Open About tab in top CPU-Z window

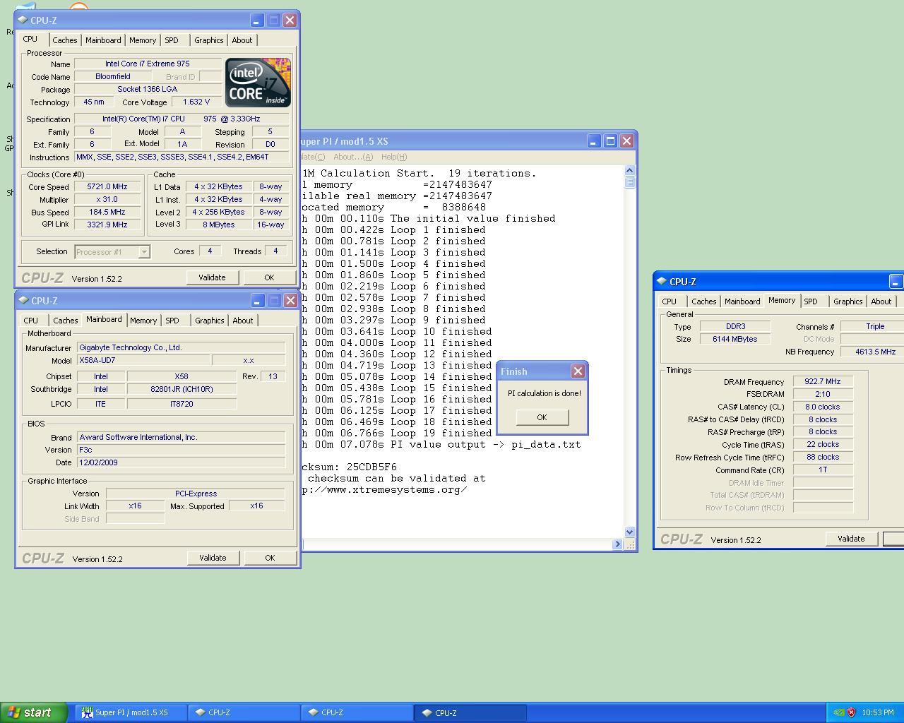[x=242, y=40]
